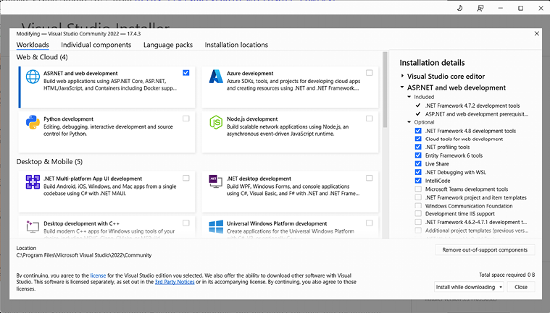Click the Installation details heading
The height and width of the screenshot is (313, 550).
tap(432, 63)
